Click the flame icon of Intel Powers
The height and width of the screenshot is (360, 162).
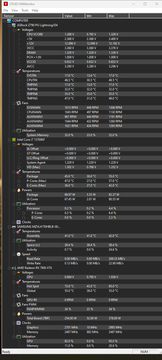tap(18, 190)
